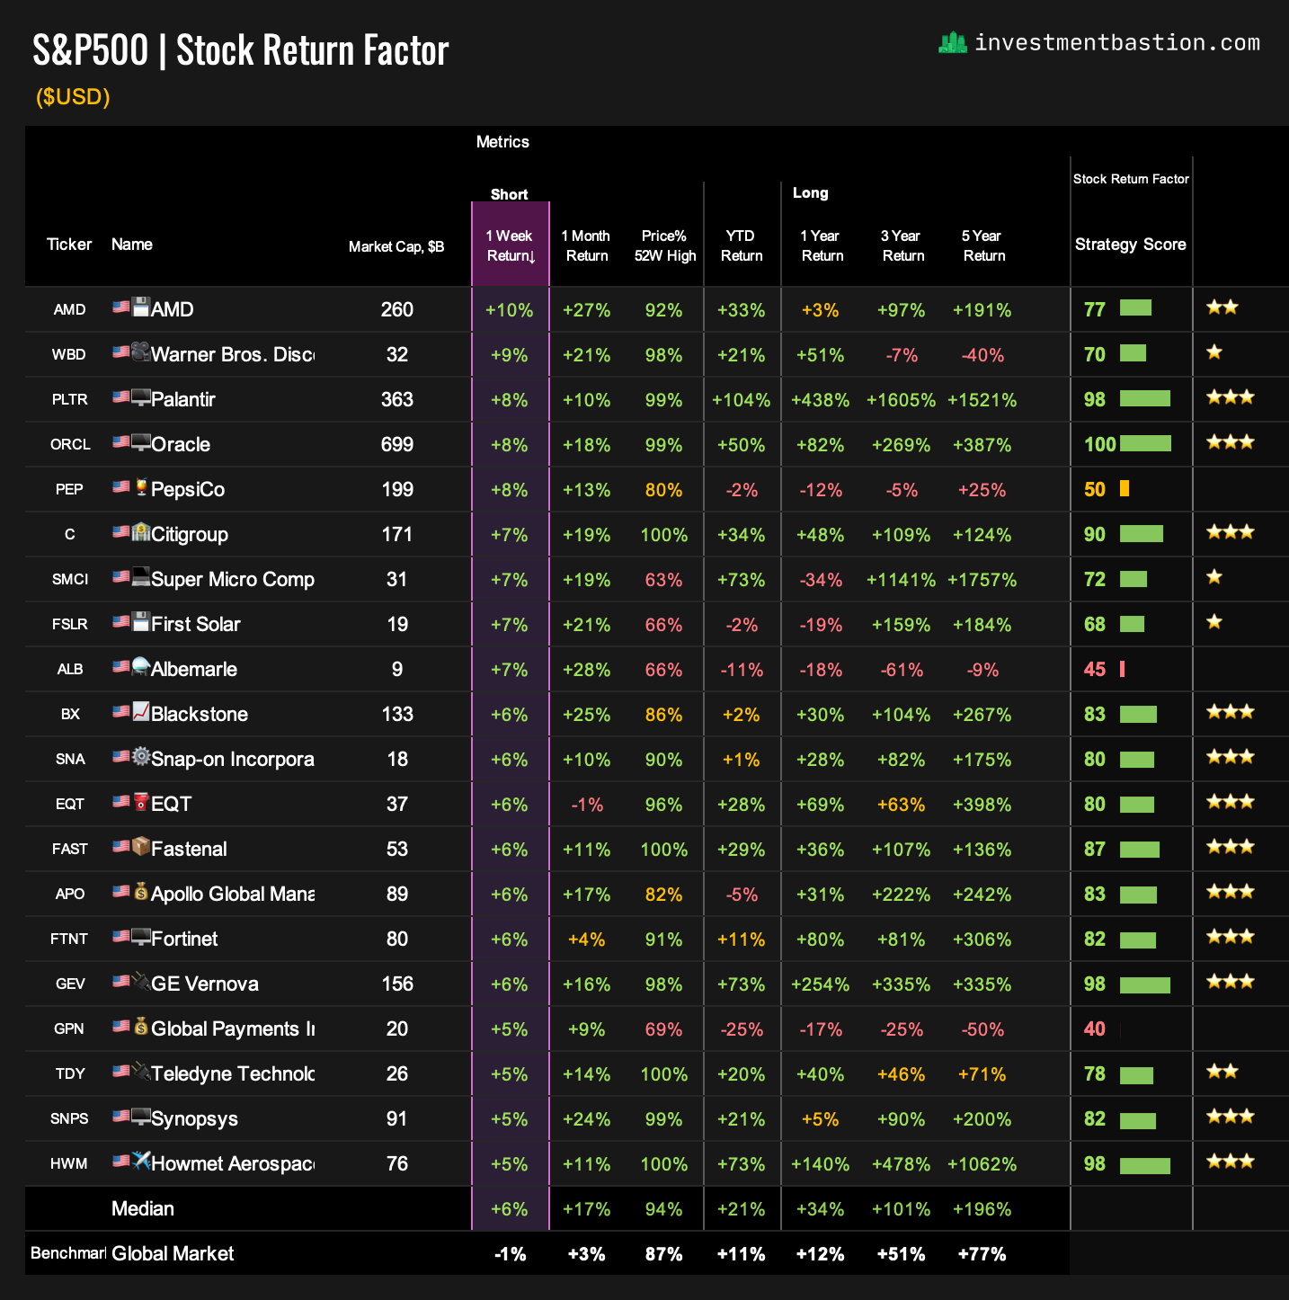Click the Global Market benchmark label

[x=173, y=1253]
